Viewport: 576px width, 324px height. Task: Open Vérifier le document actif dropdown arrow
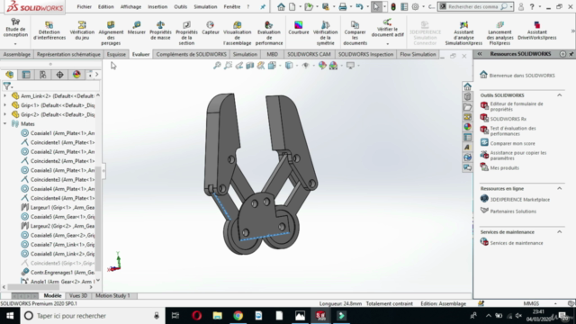(388, 44)
